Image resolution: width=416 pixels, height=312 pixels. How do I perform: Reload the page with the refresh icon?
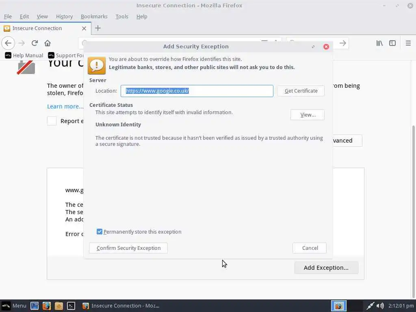35,43
